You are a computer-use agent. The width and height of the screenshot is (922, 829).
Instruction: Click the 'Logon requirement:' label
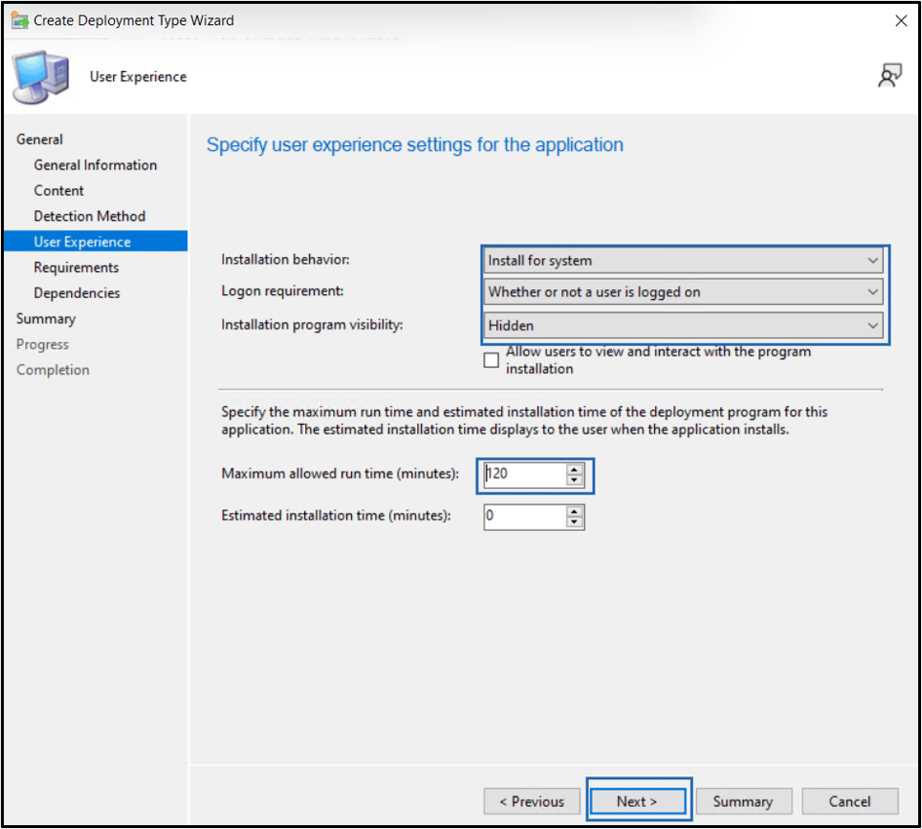point(283,291)
